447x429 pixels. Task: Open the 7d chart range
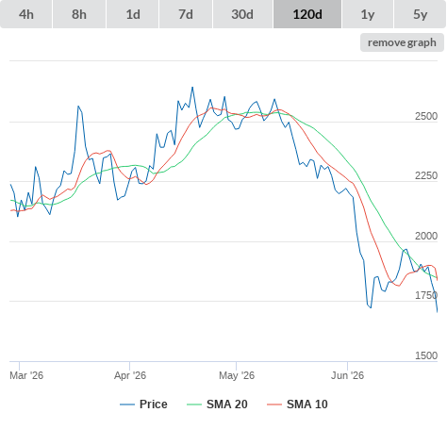[x=186, y=14]
